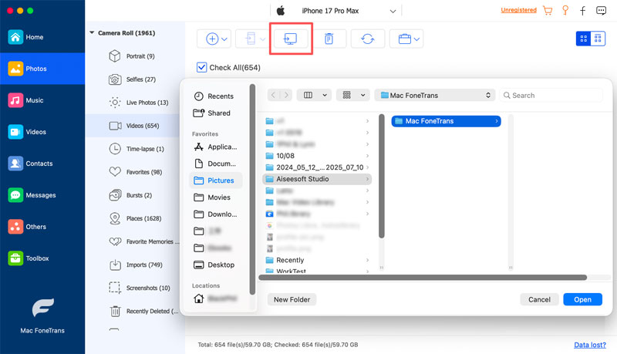Viewport: 617px width, 354px height.
Task: Click the Facebook icon
Action: pyautogui.click(x=583, y=11)
